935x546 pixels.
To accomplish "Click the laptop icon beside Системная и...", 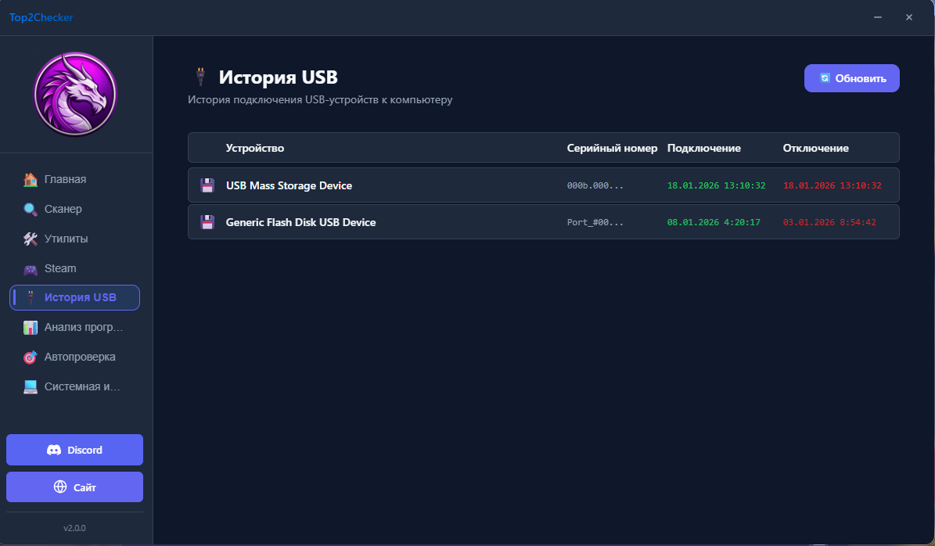I will (31, 387).
